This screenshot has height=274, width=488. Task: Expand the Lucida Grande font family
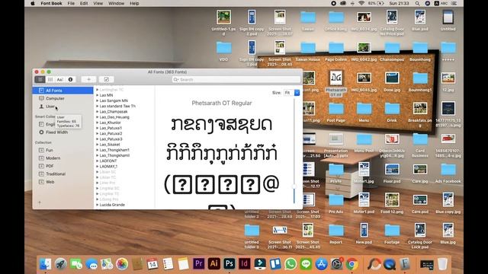(x=97, y=205)
